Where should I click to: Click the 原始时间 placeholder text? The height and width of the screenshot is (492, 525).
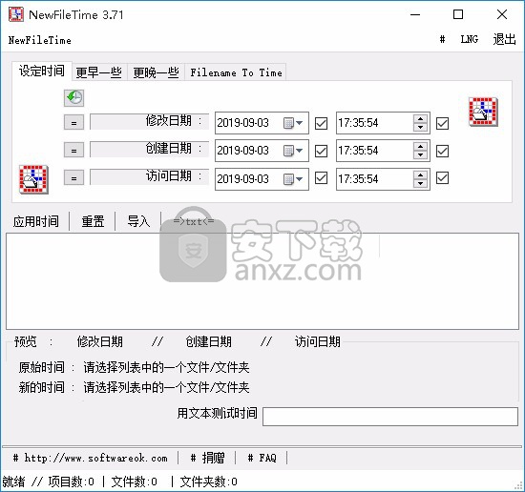(166, 368)
